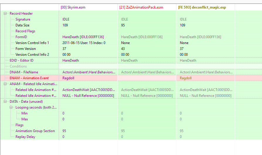
Task: Click deconflict_magic HareDeath FormID cell
Action: point(200,37)
